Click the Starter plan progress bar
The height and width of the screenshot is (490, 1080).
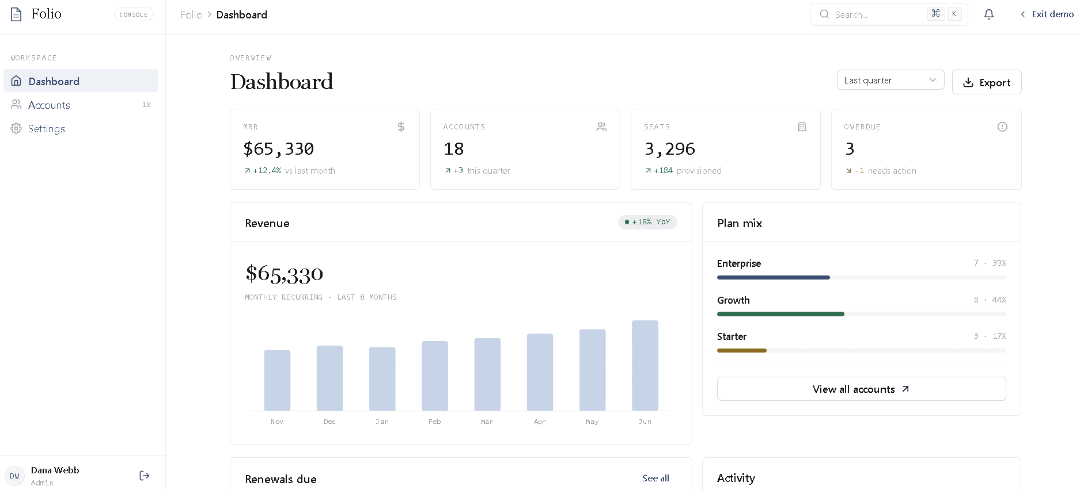[862, 350]
